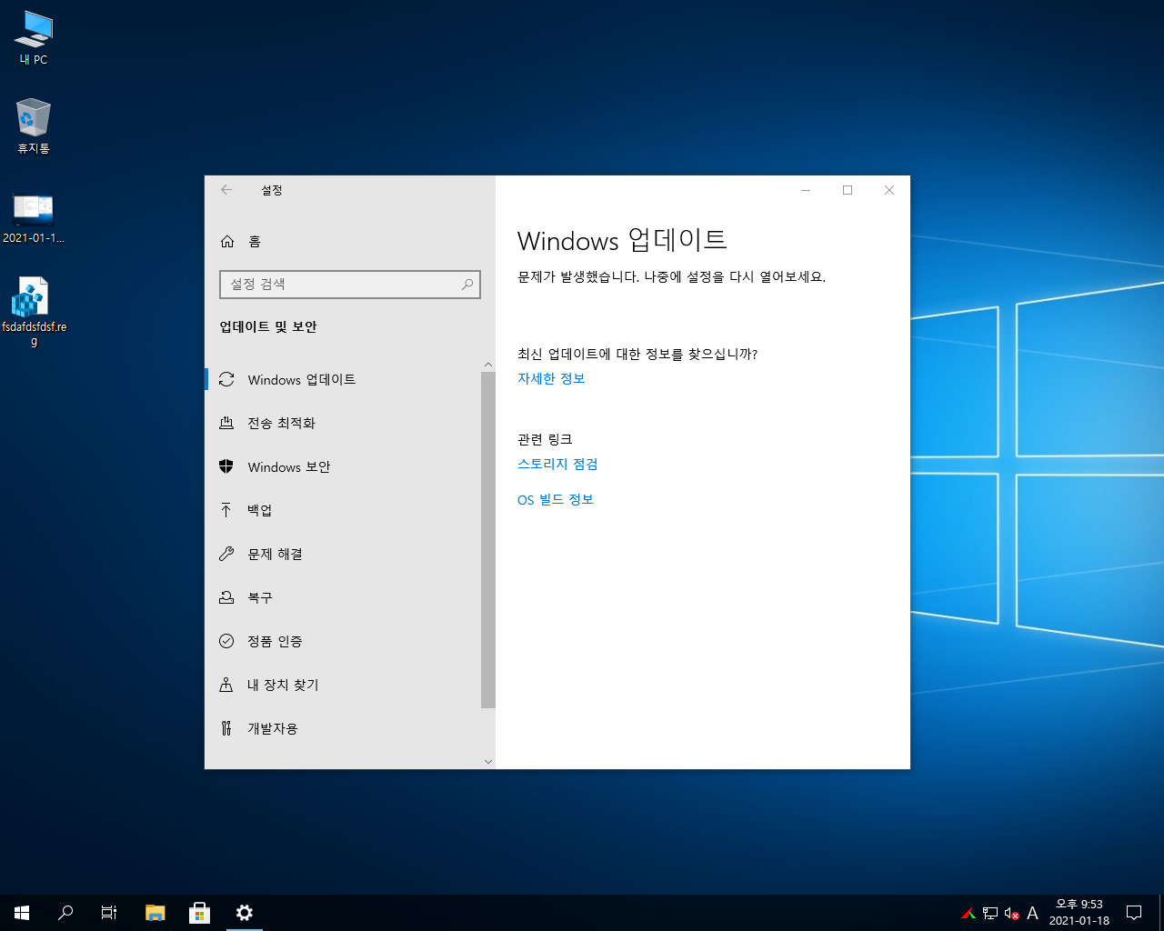
Task: Click the back arrow in Settings
Action: [x=226, y=190]
